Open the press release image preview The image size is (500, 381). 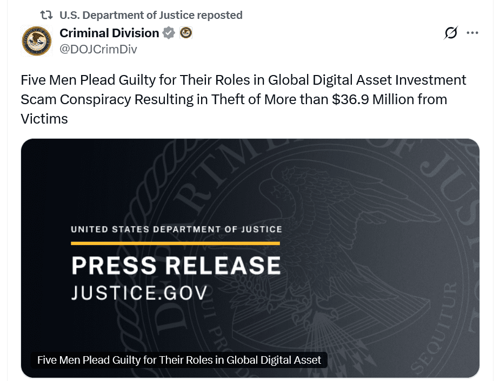250,257
